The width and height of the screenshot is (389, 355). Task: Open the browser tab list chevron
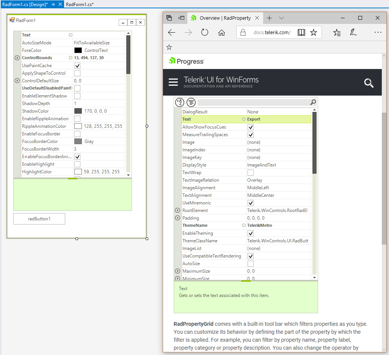[x=281, y=18]
